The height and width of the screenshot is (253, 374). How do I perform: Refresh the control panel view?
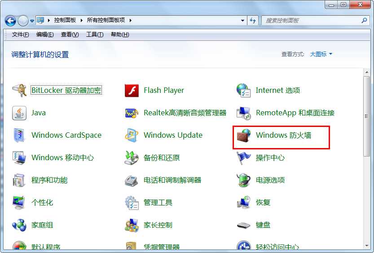253,21
